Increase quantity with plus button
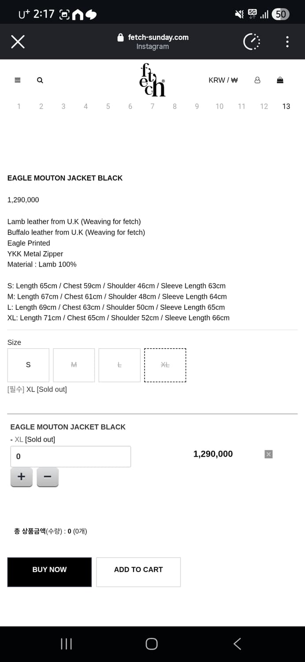 coord(21,477)
